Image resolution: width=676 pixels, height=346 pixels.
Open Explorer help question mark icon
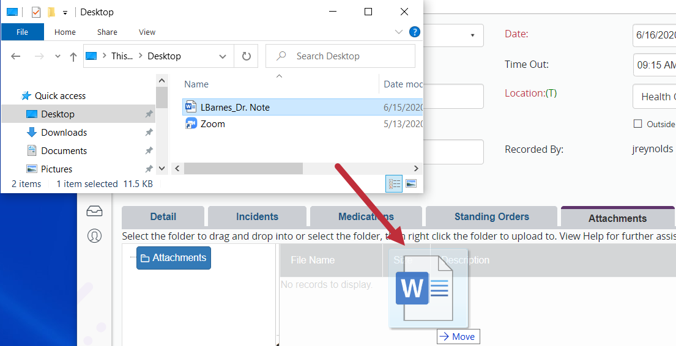[x=414, y=31]
